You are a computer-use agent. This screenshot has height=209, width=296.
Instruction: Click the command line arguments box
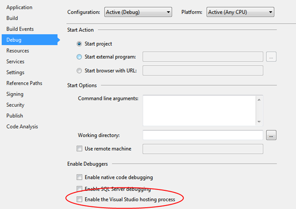point(199,110)
